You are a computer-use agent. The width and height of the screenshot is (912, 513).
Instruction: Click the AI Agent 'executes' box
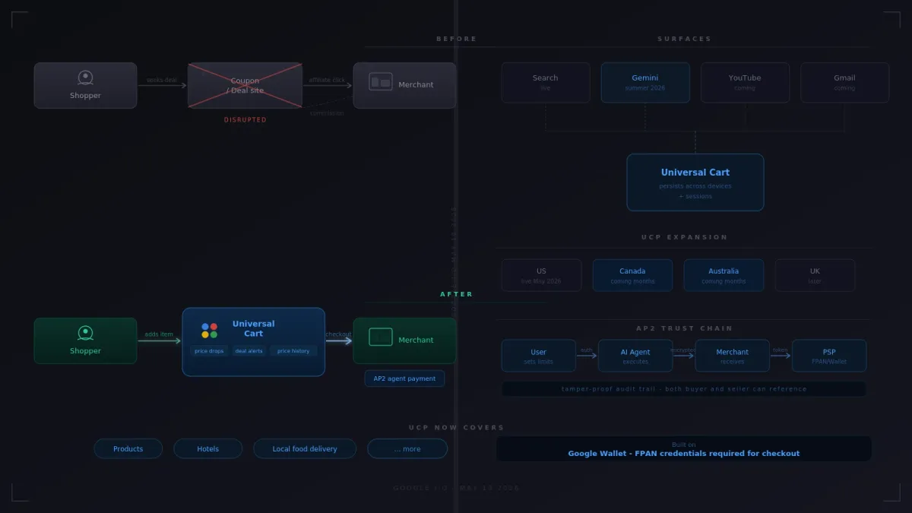[x=635, y=356]
